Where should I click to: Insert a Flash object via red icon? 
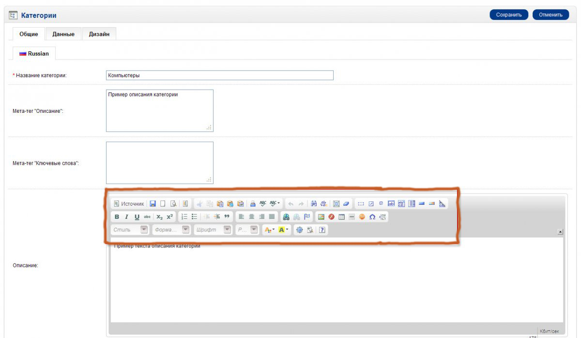click(x=331, y=217)
